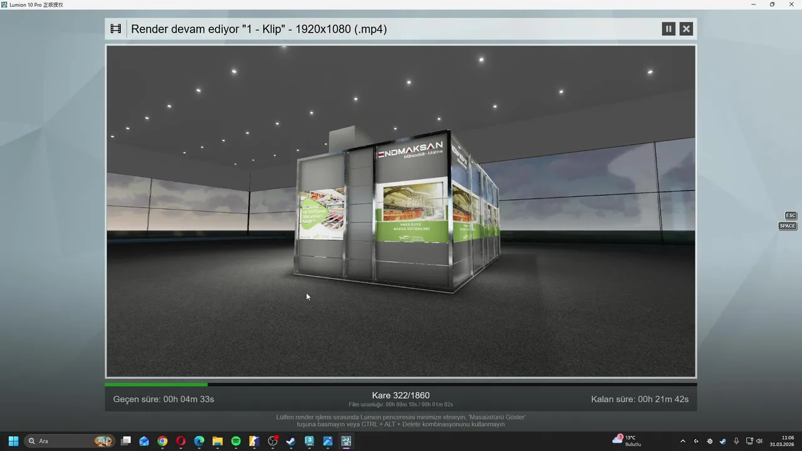Open Task View from the taskbar
This screenshot has height=451, width=802.
click(126, 441)
